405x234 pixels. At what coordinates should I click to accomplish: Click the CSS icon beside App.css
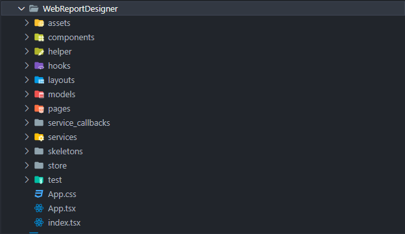[39, 194]
